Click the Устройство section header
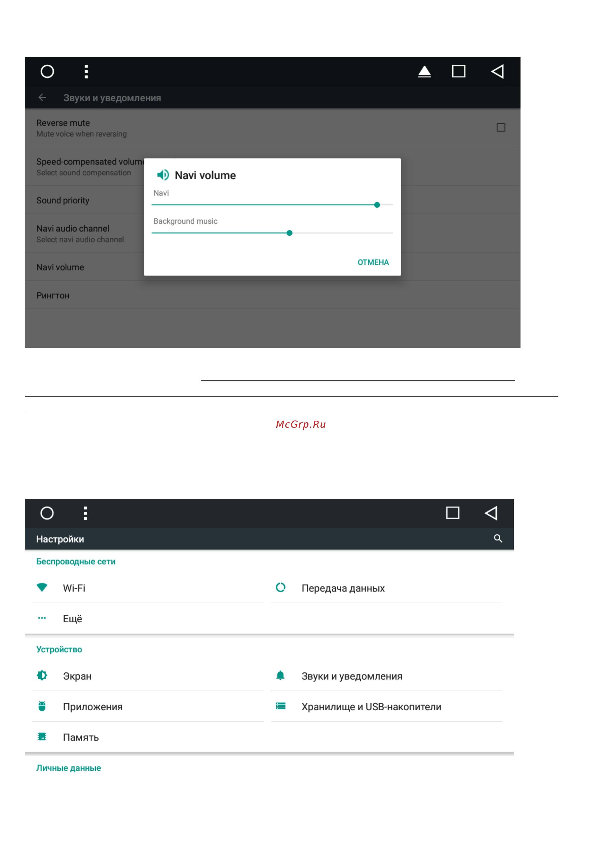 59,650
